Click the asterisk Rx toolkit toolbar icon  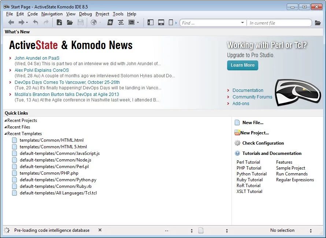tap(110, 22)
